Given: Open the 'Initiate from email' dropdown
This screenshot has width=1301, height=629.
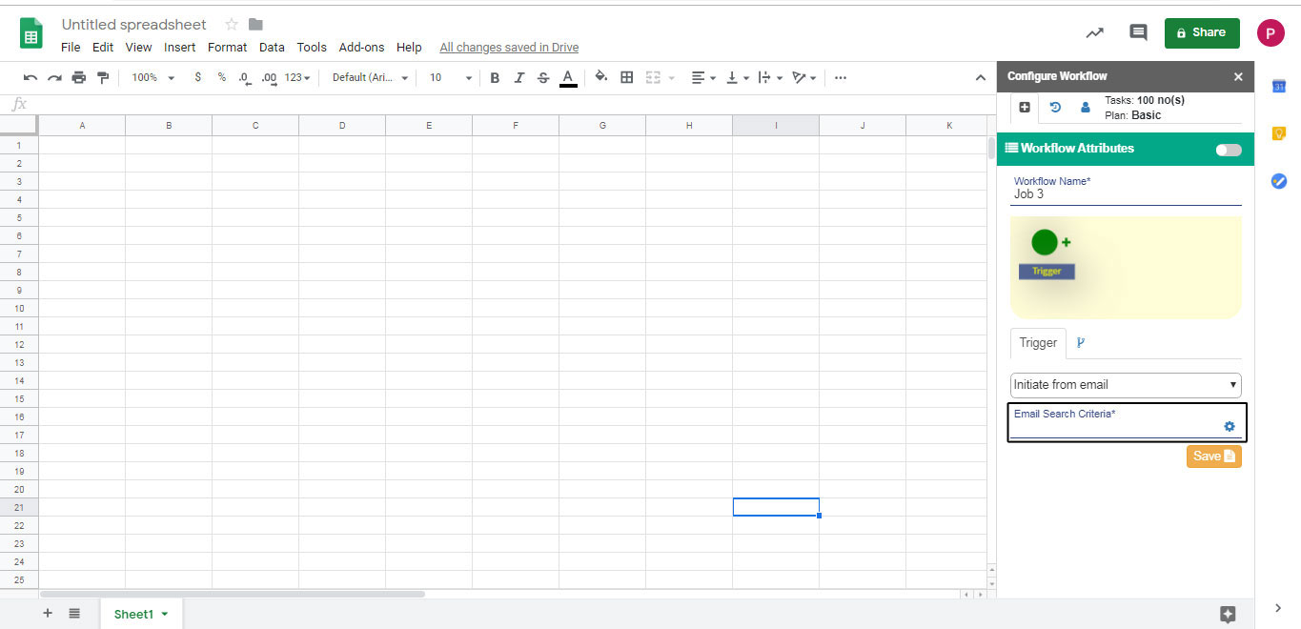Looking at the screenshot, I should (1126, 385).
